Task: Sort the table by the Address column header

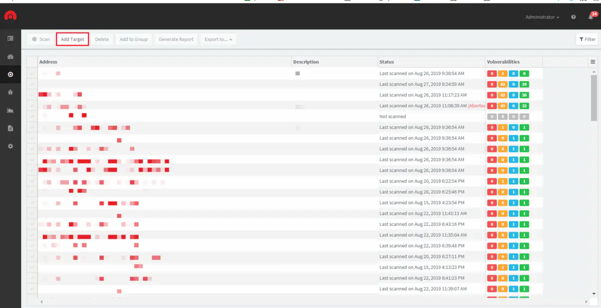Action: tap(49, 62)
